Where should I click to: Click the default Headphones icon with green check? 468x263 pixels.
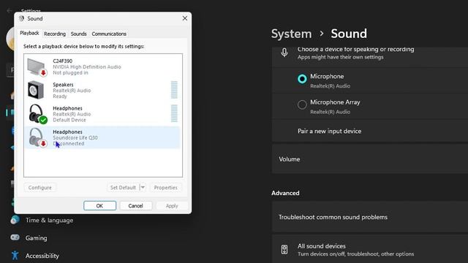pyautogui.click(x=37, y=114)
